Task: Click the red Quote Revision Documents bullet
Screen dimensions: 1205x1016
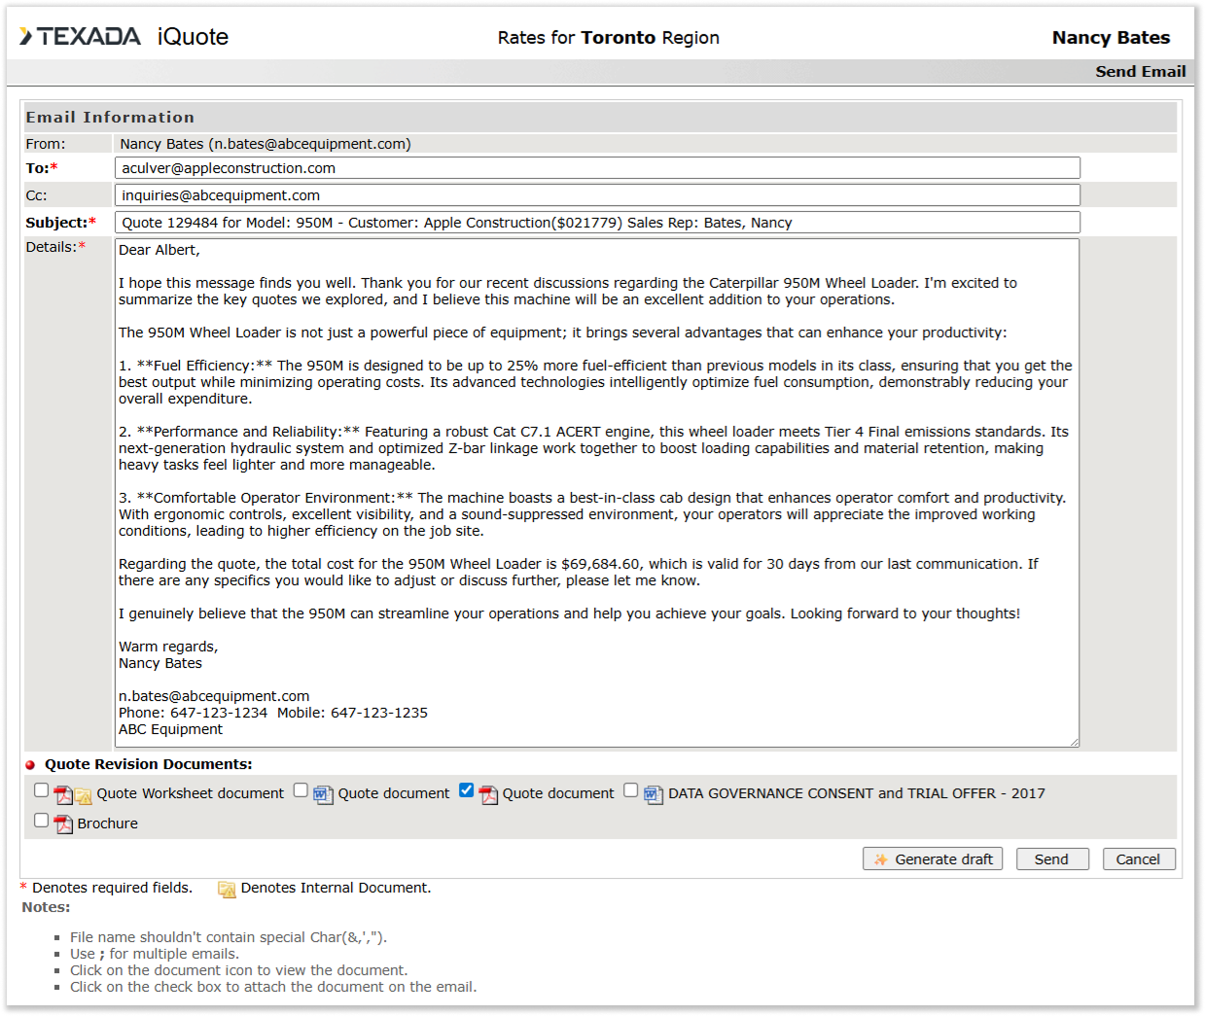Action: coord(30,765)
